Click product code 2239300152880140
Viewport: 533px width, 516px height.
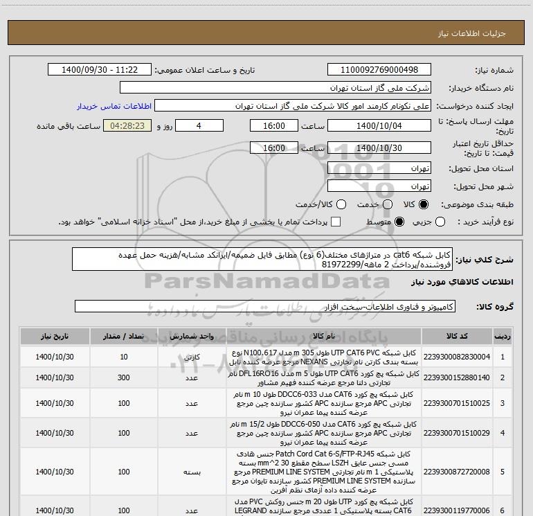coord(457,377)
